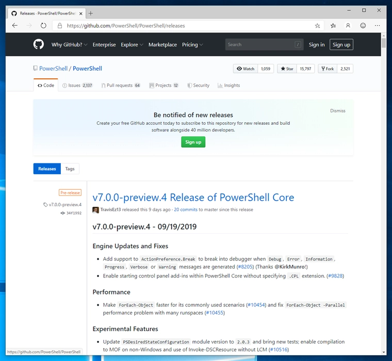Click the Pre-release label
This screenshot has width=392, height=361.
70,193
